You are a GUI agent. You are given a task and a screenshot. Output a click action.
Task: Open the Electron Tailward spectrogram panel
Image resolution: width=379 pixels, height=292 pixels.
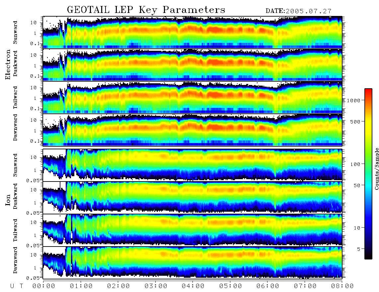192,98
